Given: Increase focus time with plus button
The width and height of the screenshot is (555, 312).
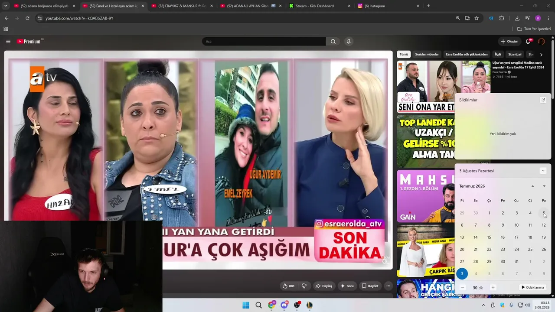Looking at the screenshot, I should [x=493, y=287].
